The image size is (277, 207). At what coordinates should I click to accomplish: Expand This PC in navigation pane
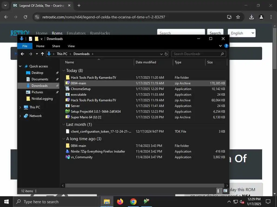pyautogui.click(x=20, y=107)
